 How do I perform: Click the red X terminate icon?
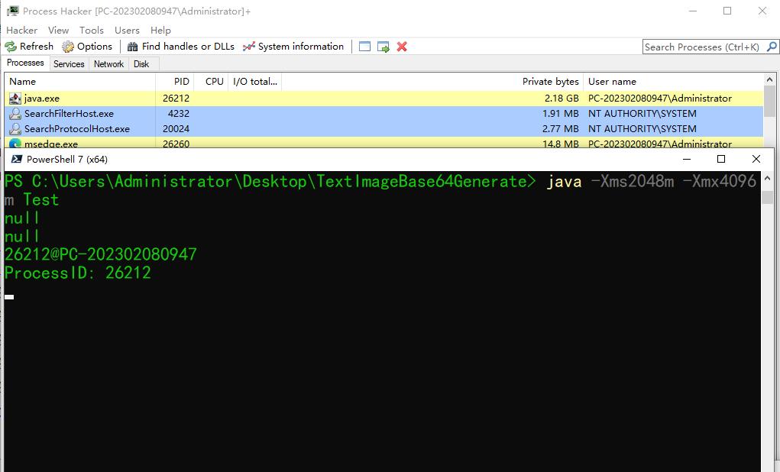pos(402,47)
